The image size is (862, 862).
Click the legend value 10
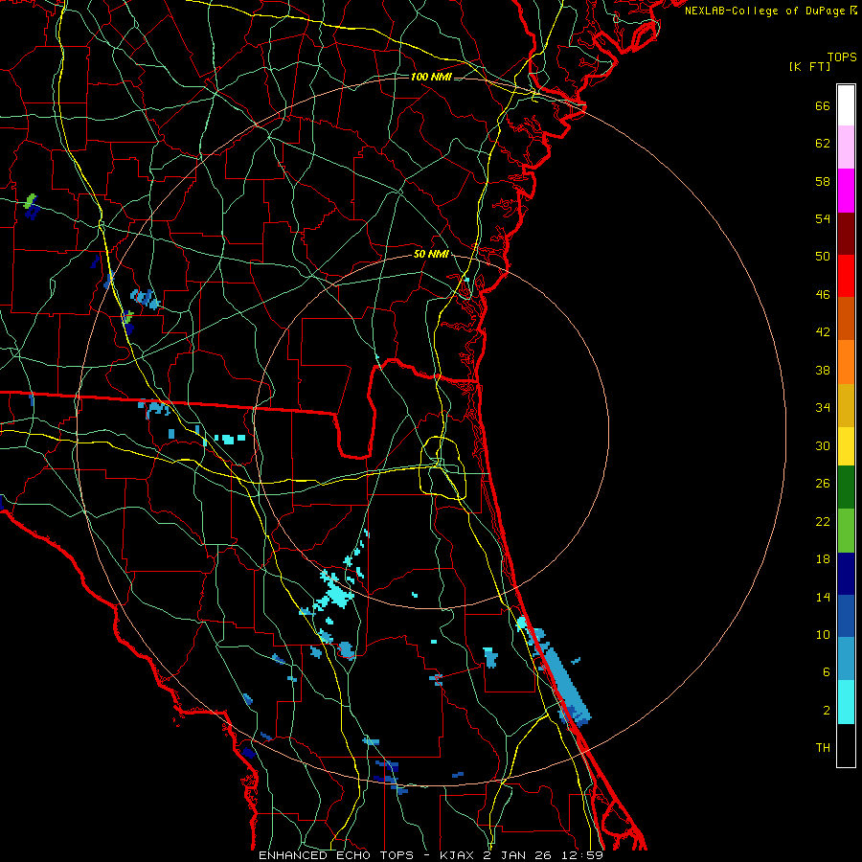[823, 634]
